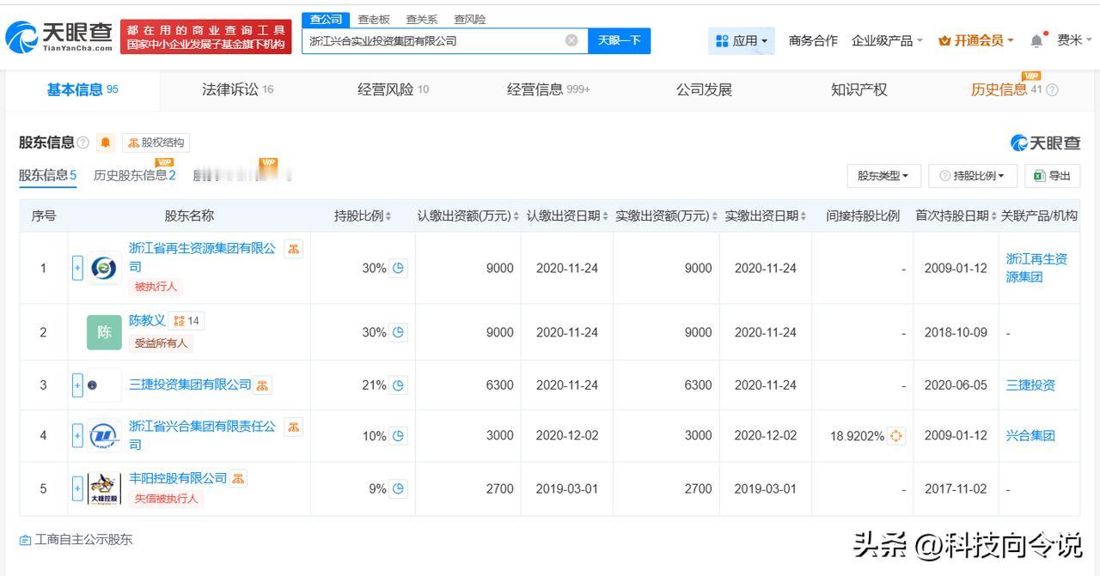Screen dimensions: 1100x576
Task: Open equity structure icon for 三捷投资集团
Action: coord(262,385)
